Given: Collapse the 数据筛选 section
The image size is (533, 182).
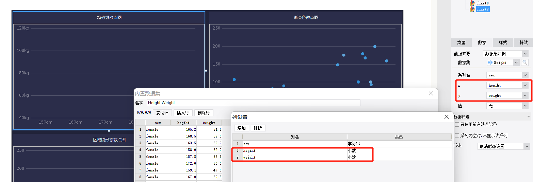Looking at the screenshot, I should (529, 117).
